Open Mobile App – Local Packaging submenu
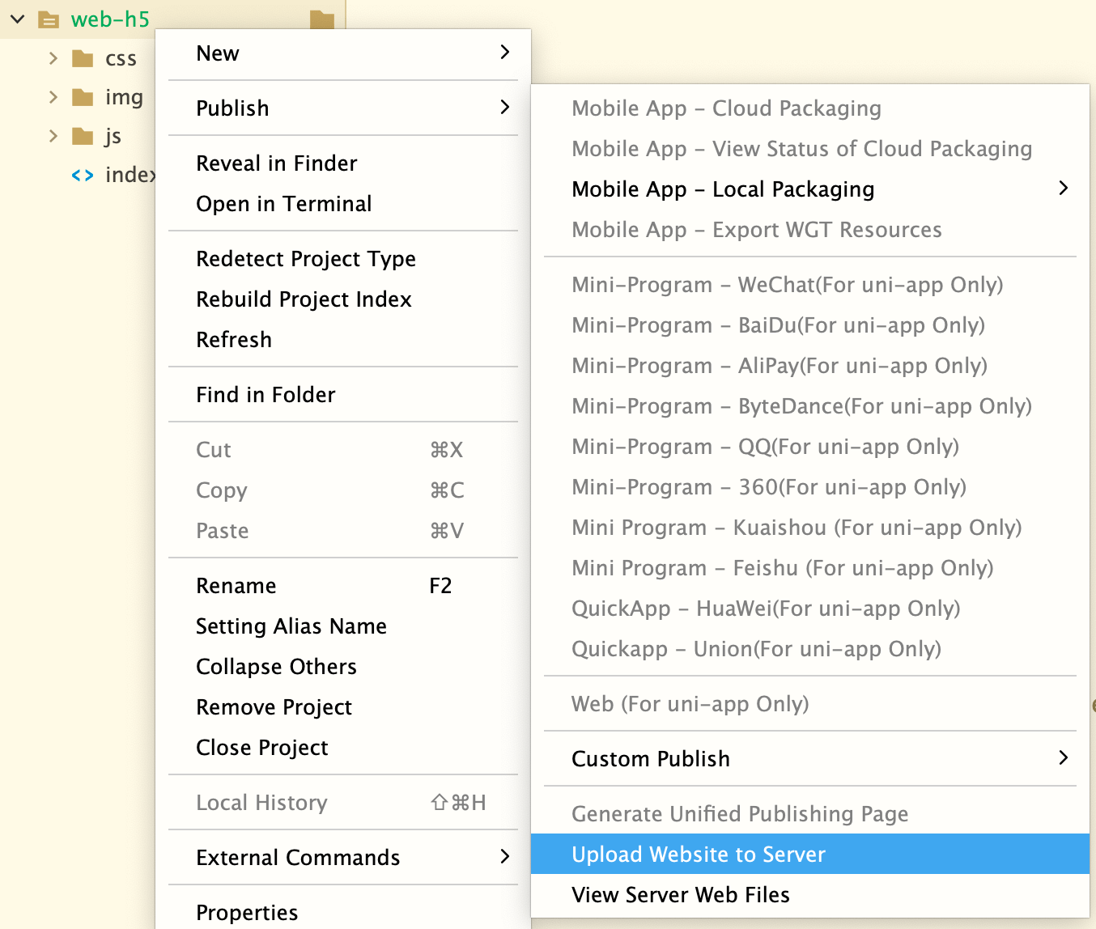The height and width of the screenshot is (929, 1096). tap(810, 189)
